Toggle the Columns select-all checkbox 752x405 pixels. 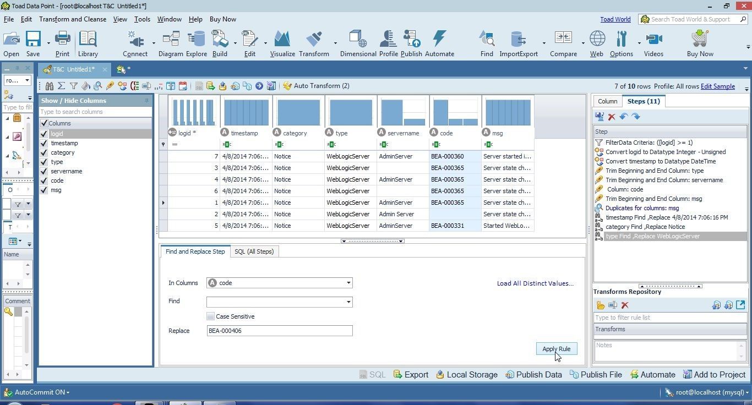click(x=44, y=123)
